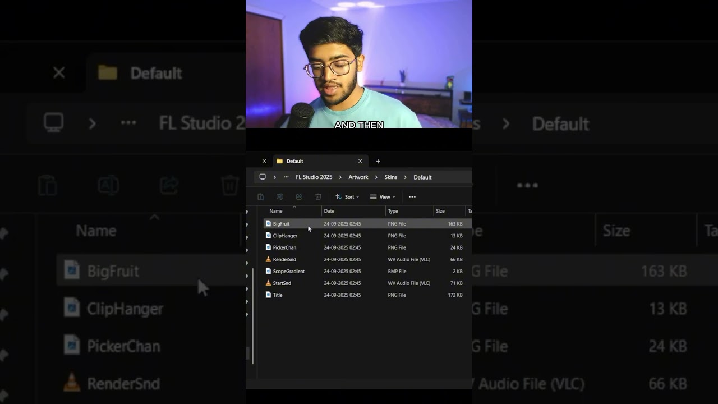Click PNG File type in Title row
Viewport: 718px width, 404px height.
pos(397,295)
